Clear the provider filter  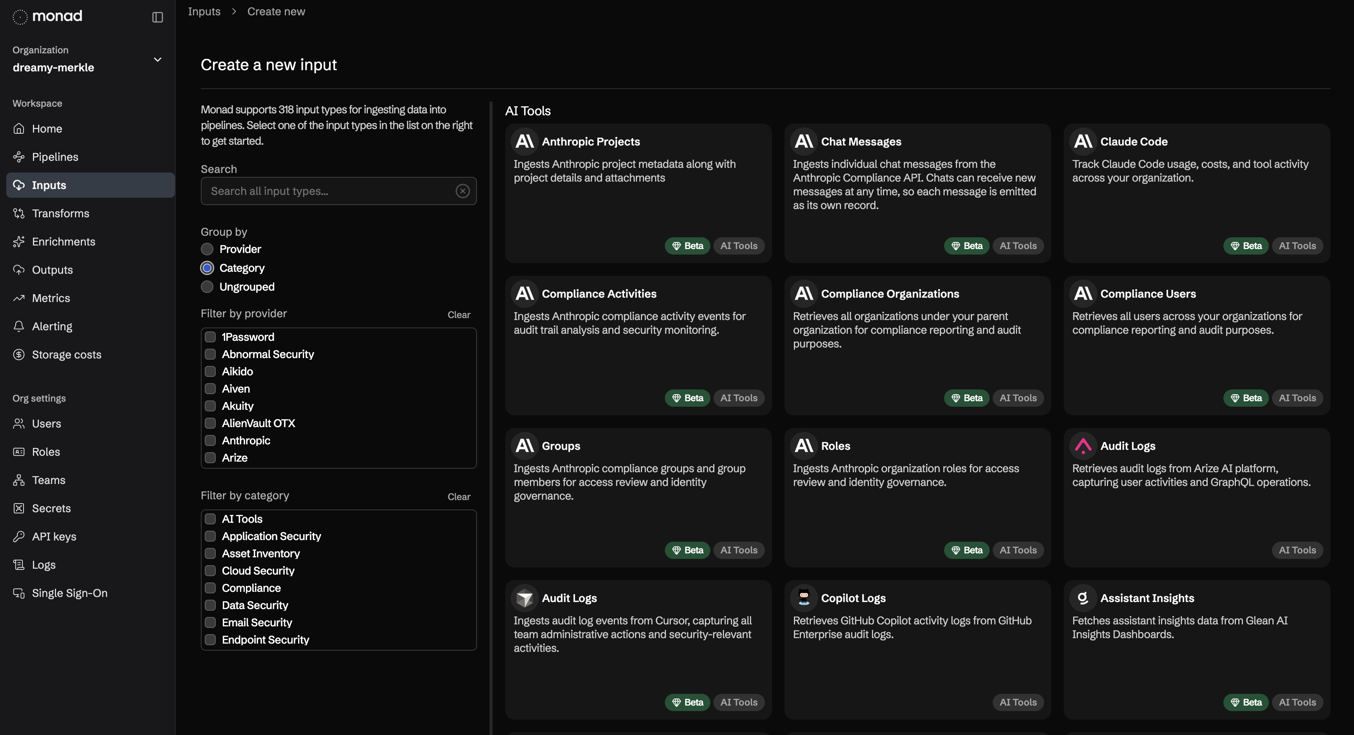tap(459, 315)
